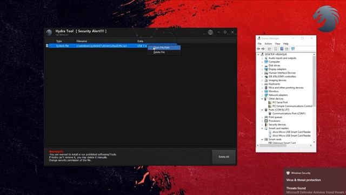This screenshot has height=195, width=346.
Task: Click the Delete All button
Action: (x=223, y=157)
